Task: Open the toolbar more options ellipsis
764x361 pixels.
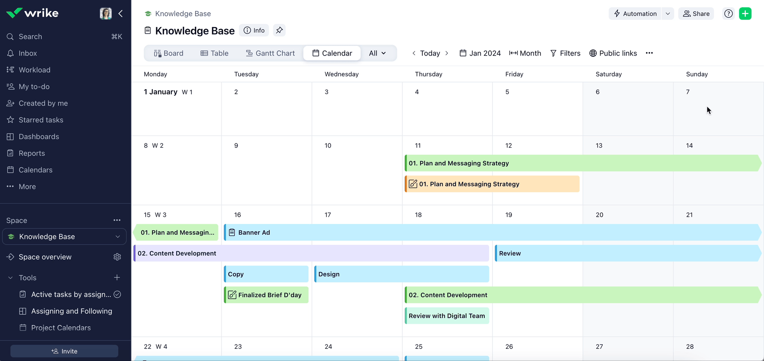Action: point(649,53)
